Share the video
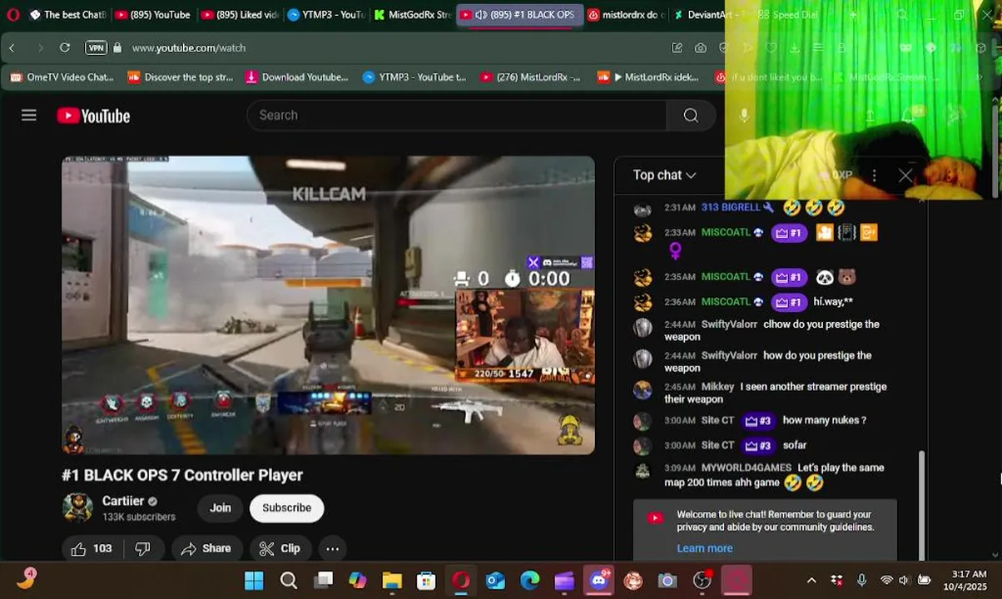1002x599 pixels. tap(206, 548)
